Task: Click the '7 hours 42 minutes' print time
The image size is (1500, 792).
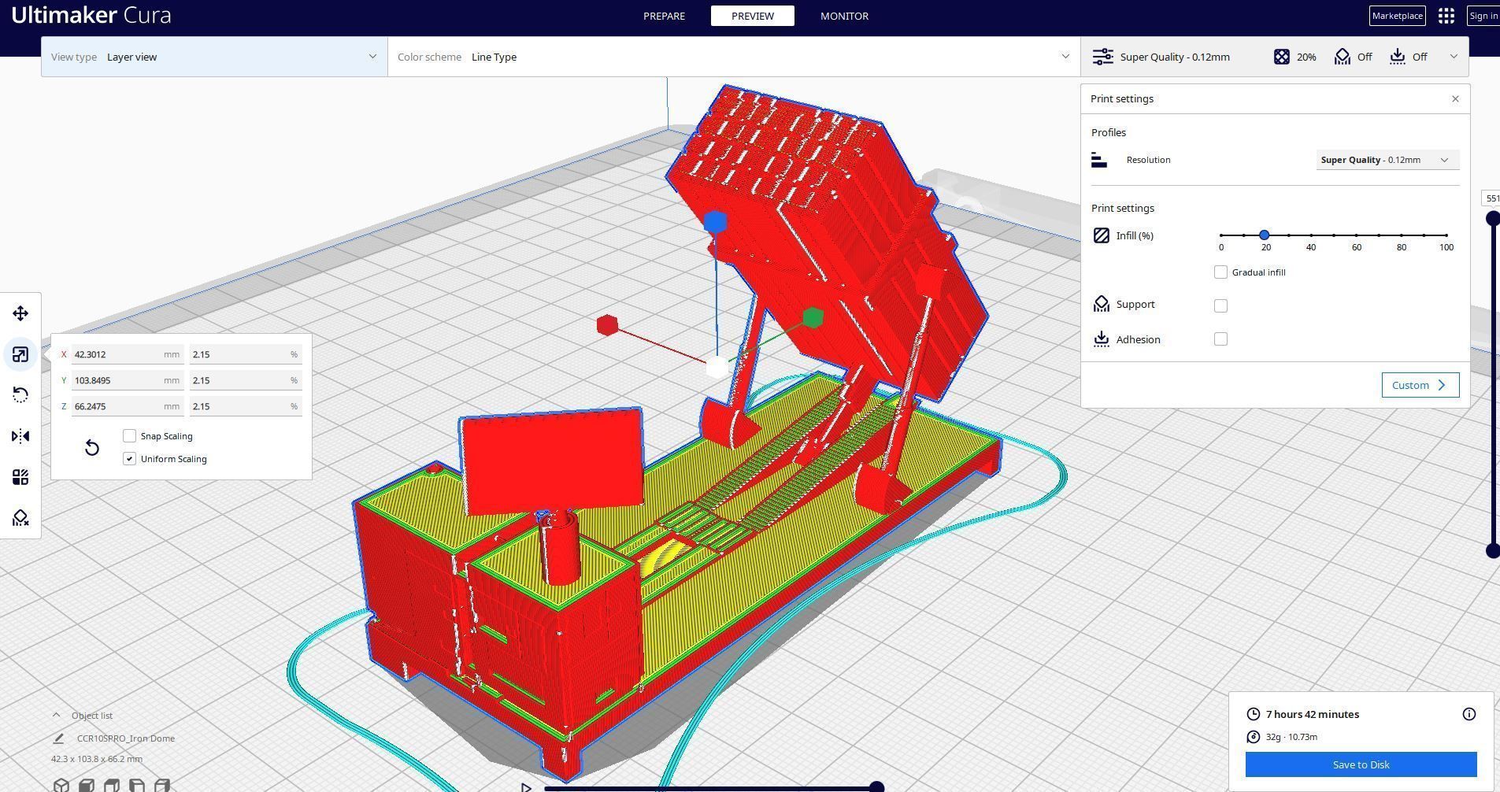Action: 1313,714
